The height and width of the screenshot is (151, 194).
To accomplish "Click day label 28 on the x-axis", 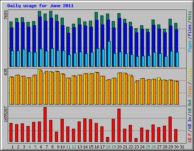I will [165, 147].
